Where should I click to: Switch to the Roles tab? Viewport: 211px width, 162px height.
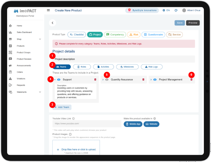pos(82,67)
